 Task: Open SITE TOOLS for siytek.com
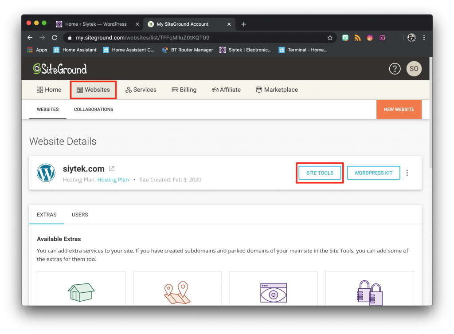(x=320, y=173)
